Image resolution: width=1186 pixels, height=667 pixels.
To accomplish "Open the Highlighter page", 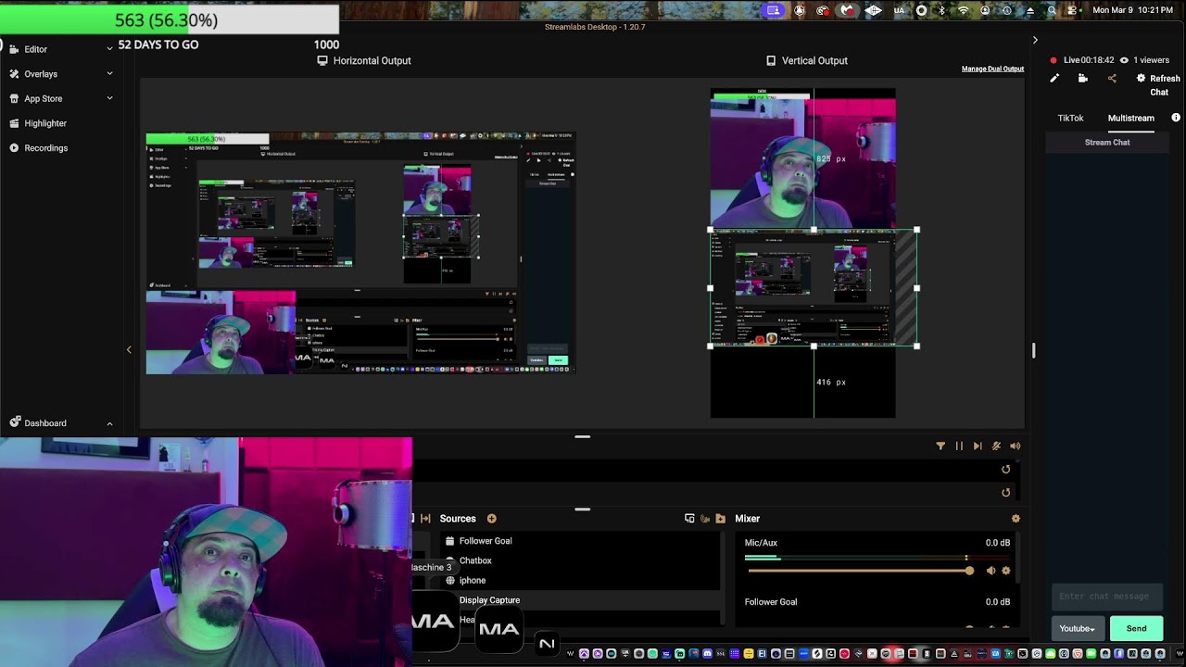I will coord(45,123).
